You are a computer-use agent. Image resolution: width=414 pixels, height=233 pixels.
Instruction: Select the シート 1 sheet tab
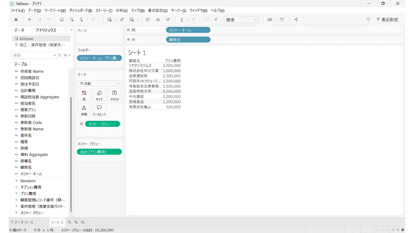[57, 222]
